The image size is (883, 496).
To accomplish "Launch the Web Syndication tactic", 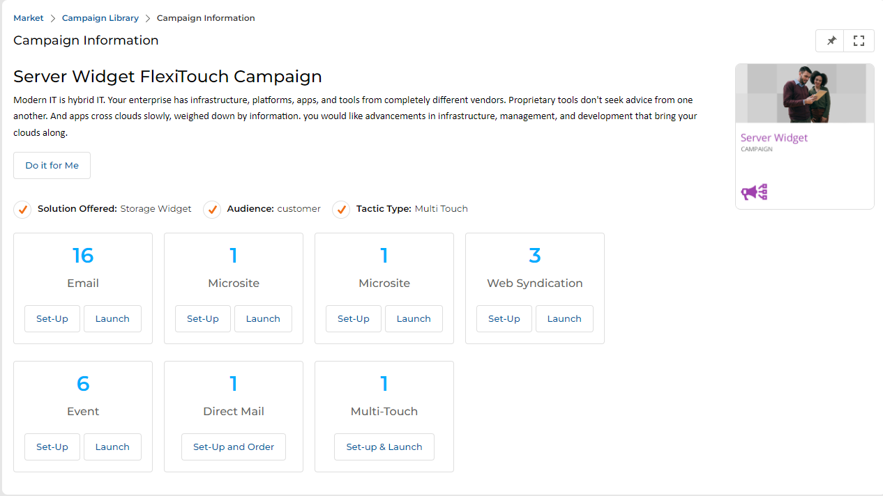I will (564, 318).
